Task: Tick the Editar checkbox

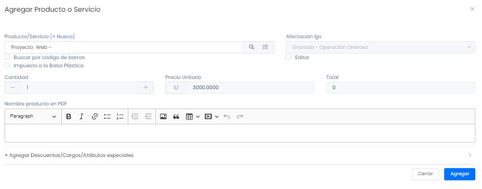Action: pyautogui.click(x=288, y=57)
